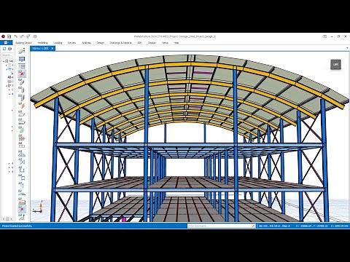Open the Views ribbon tab

[x=165, y=43]
